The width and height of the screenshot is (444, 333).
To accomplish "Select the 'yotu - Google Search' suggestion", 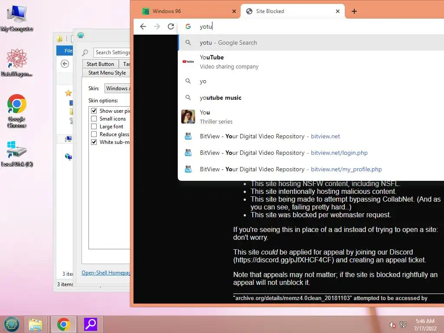I will [x=311, y=42].
